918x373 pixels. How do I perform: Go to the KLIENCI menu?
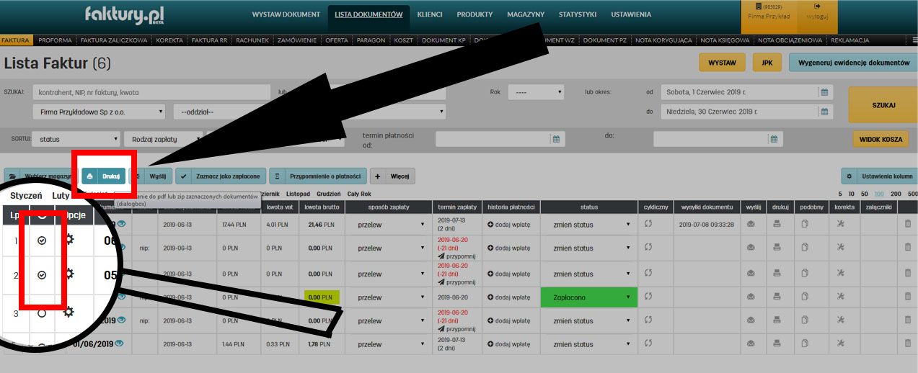430,14
